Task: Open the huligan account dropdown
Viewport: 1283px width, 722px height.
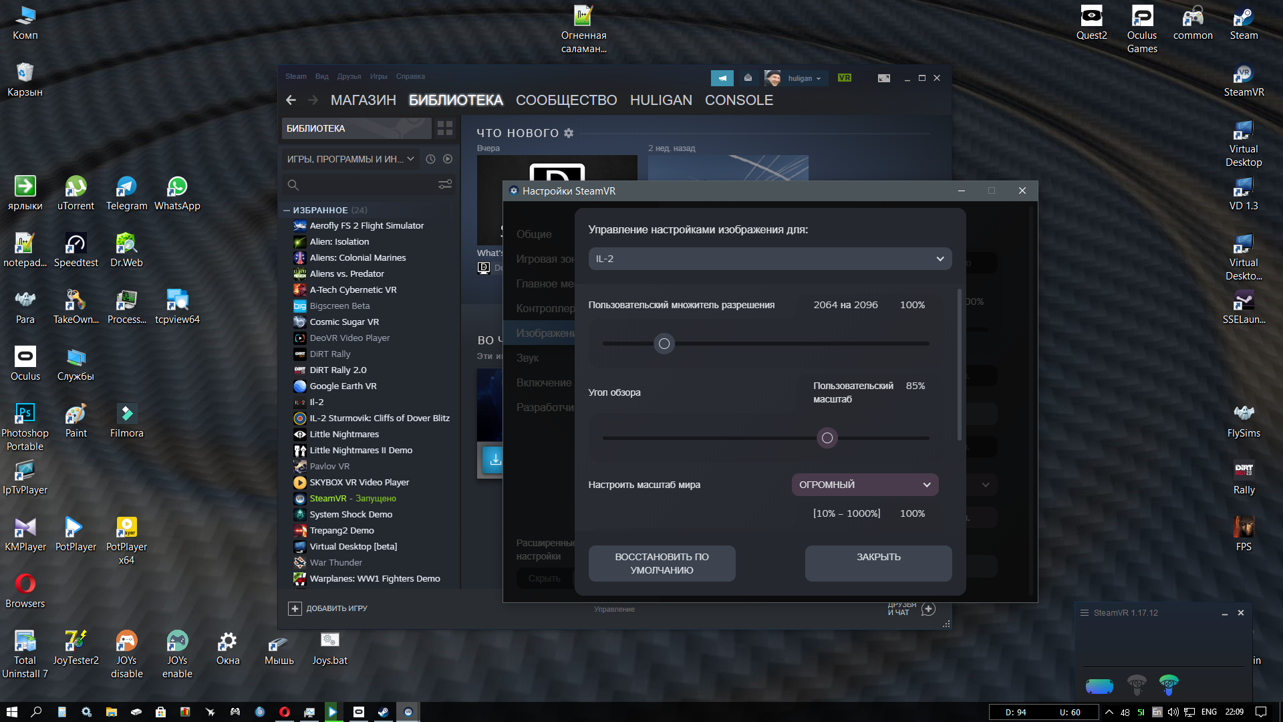Action: 804,78
